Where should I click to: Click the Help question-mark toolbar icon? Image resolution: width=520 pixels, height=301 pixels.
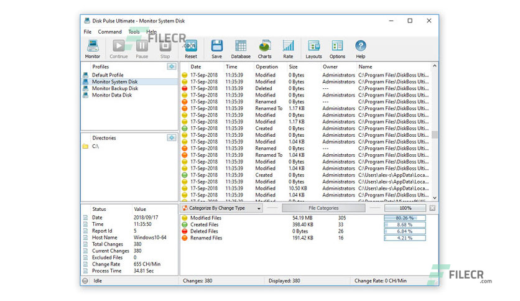(361, 49)
